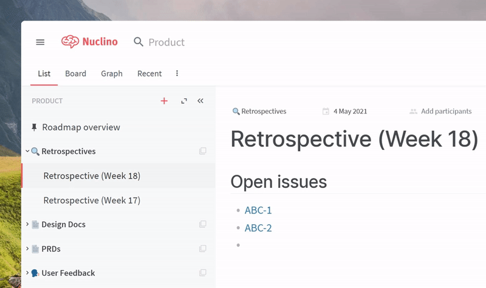Expand the sidebar to full screen

coord(184,101)
